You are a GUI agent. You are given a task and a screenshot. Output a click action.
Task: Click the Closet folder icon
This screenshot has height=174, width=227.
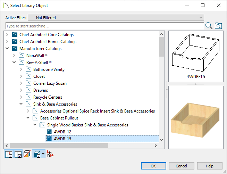tap(28, 76)
